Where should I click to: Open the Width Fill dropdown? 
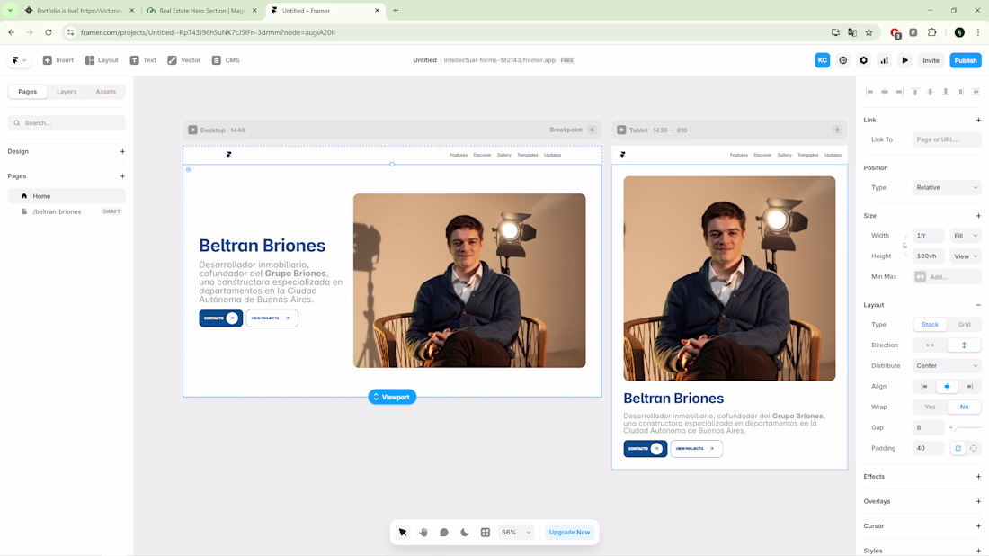965,236
